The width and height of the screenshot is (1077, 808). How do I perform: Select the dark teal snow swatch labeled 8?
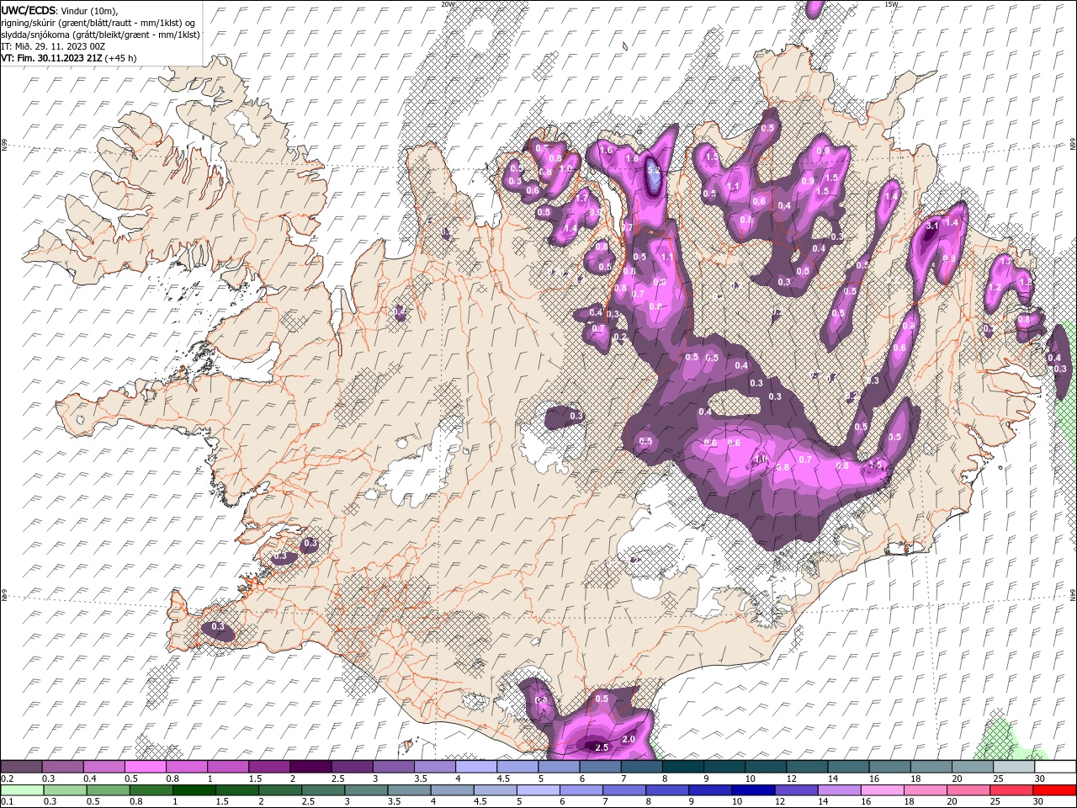click(683, 767)
